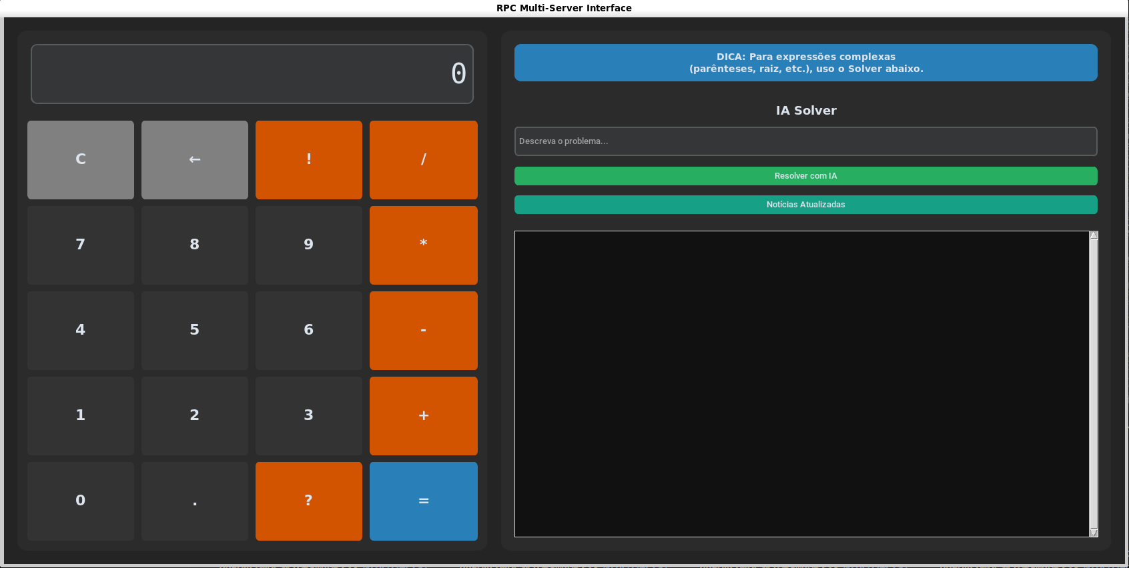
Task: Click the calculator display showing 0
Action: 252,74
